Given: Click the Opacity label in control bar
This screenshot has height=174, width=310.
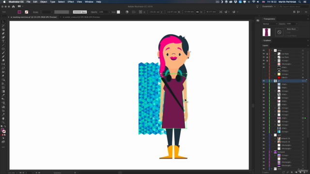Looking at the screenshot, I should click(x=94, y=12).
